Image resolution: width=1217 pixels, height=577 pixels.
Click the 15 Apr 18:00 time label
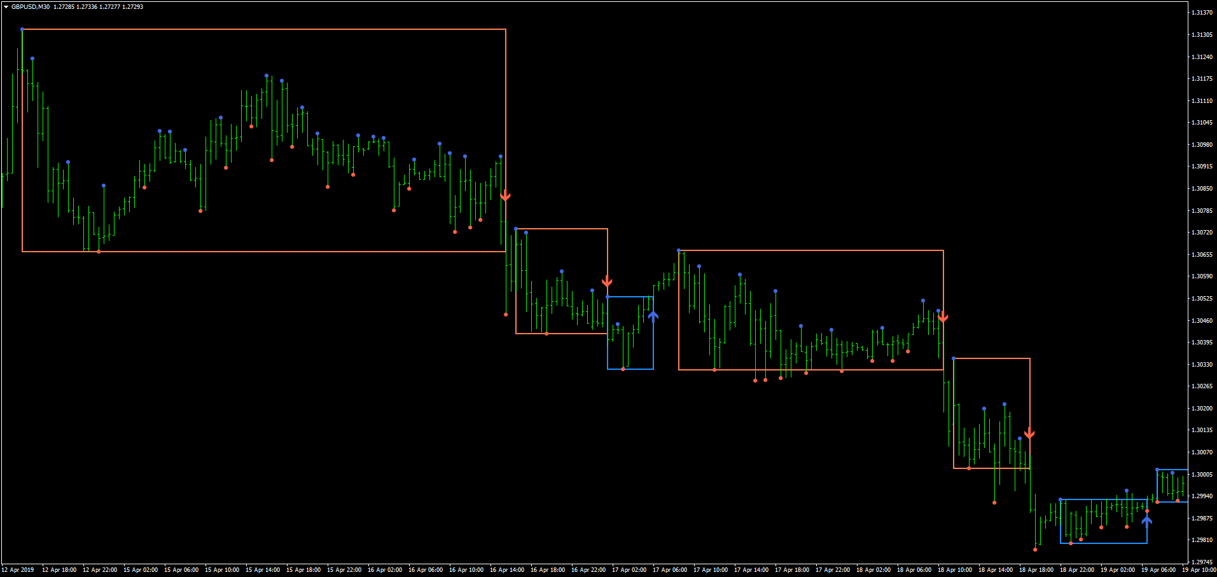303,570
